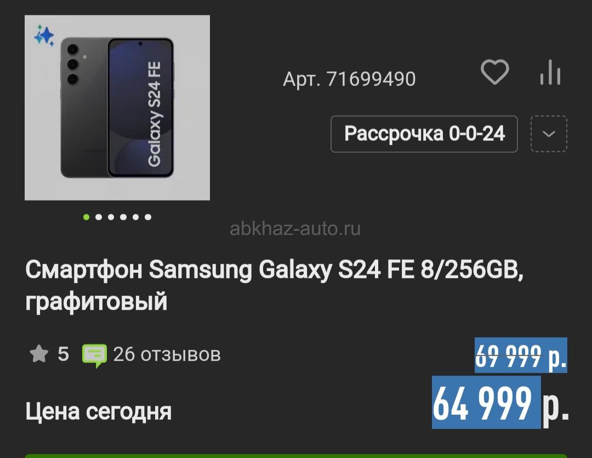
Task: Click the gray star rating icon
Action: tap(39, 354)
